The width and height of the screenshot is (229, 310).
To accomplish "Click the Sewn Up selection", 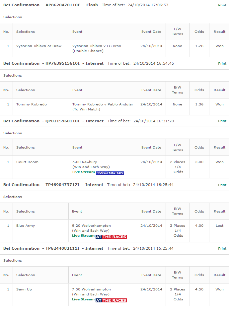I will point(24,289).
